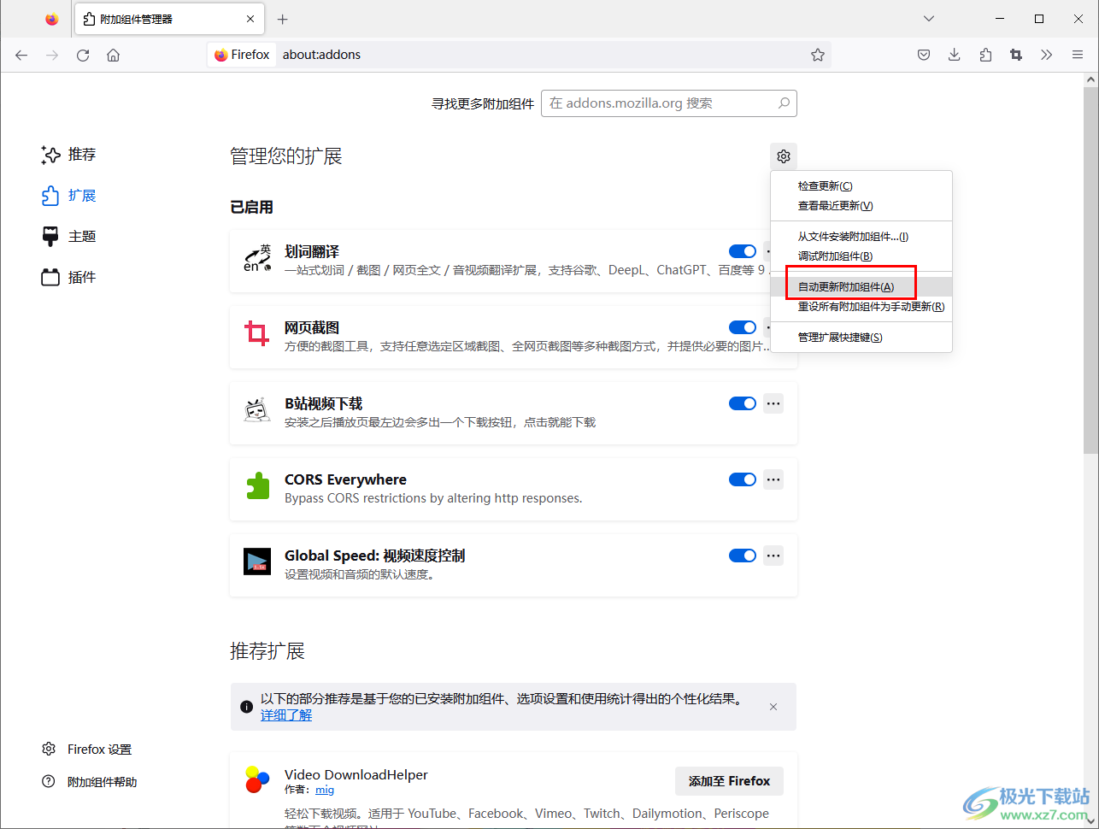This screenshot has width=1099, height=829.
Task: Click the scrollbar up arrow
Action: click(1090, 79)
